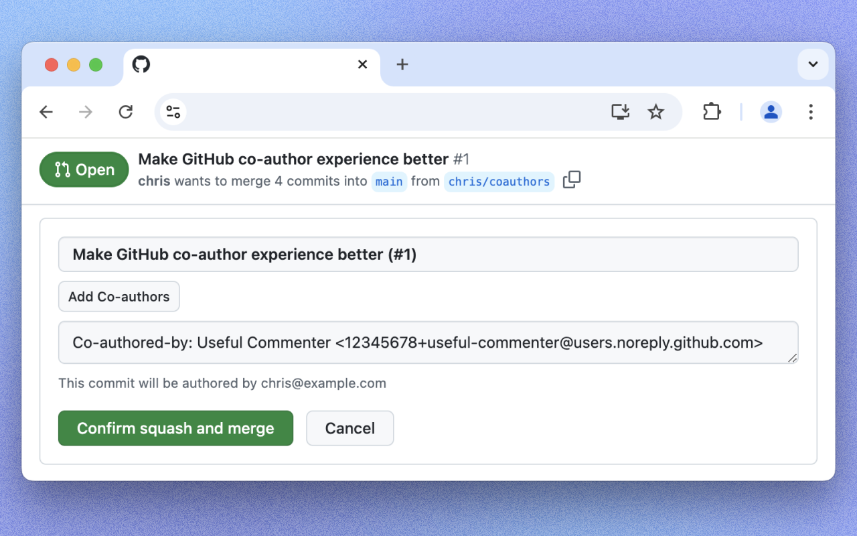Image resolution: width=857 pixels, height=536 pixels.
Task: Copy branch name with the copy icon
Action: pyautogui.click(x=572, y=180)
